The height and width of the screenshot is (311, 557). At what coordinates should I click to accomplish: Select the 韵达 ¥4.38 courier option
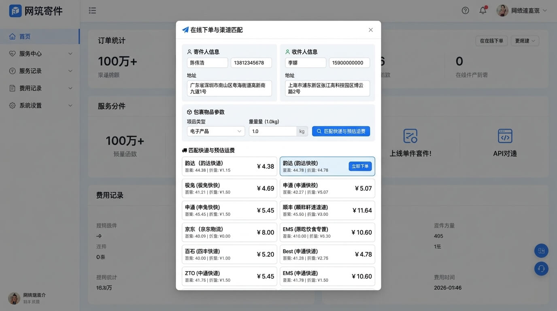[x=230, y=166]
